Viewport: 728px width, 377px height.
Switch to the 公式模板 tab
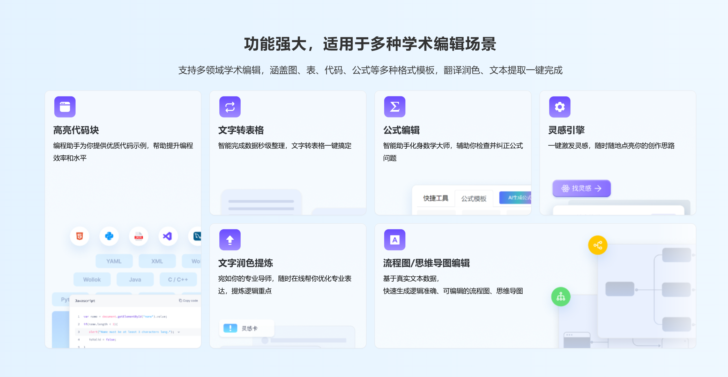(x=474, y=199)
